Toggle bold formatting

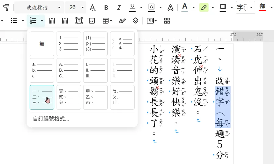coord(106,8)
